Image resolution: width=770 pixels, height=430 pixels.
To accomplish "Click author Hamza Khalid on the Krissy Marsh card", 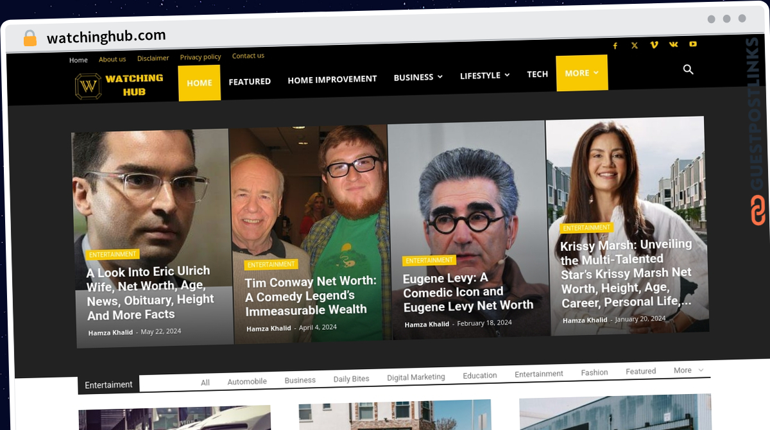I will 585,320.
